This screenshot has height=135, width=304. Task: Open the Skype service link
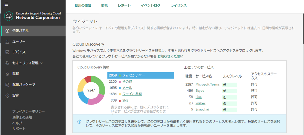tap(200, 91)
